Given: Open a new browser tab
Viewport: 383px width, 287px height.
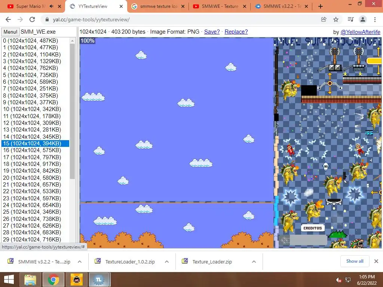Looking at the screenshot, I should 321,6.
